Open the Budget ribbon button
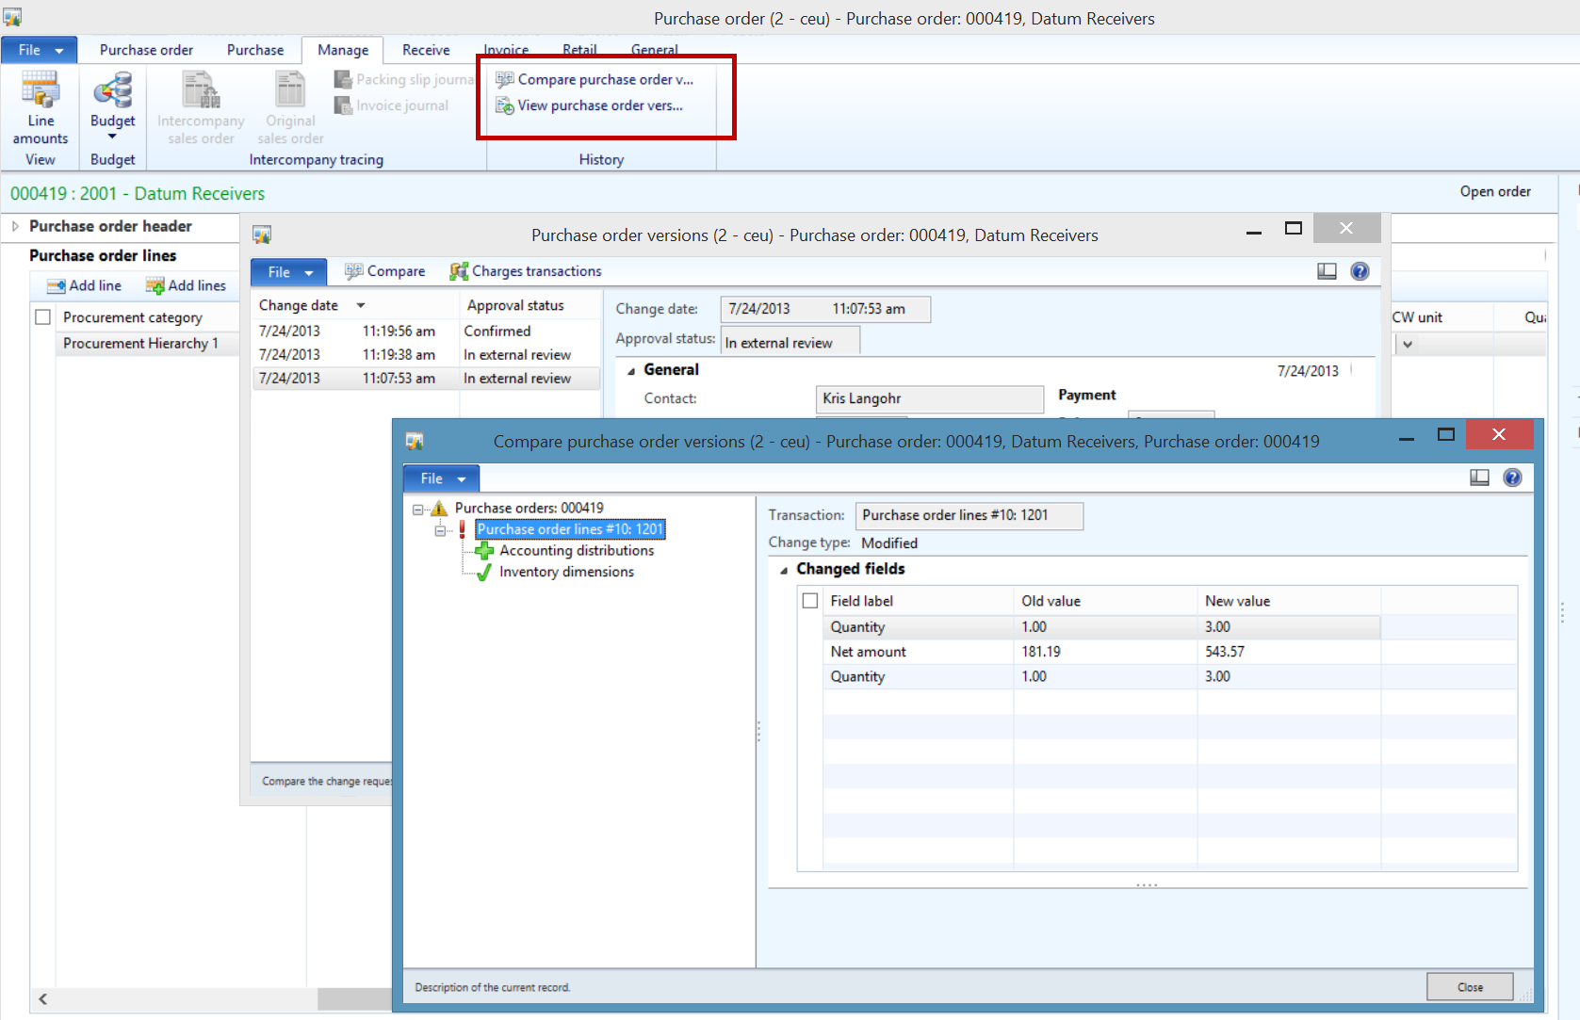This screenshot has width=1580, height=1020. (112, 104)
